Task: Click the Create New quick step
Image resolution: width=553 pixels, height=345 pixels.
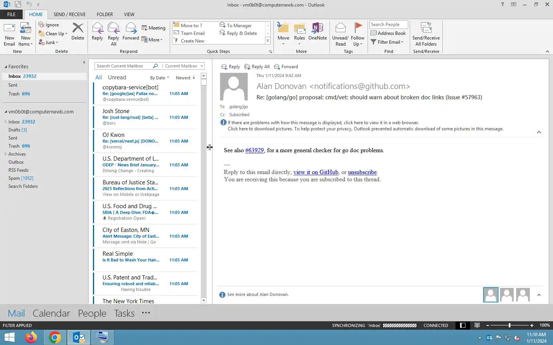Action: point(189,41)
